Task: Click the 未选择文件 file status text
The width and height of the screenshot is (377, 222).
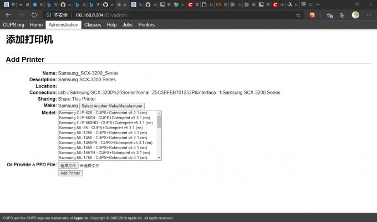Action: point(89,166)
